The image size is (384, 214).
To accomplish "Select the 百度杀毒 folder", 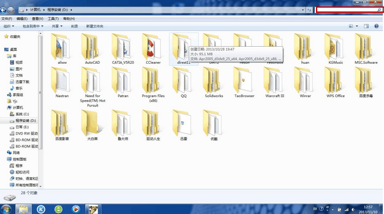I will point(366,82).
